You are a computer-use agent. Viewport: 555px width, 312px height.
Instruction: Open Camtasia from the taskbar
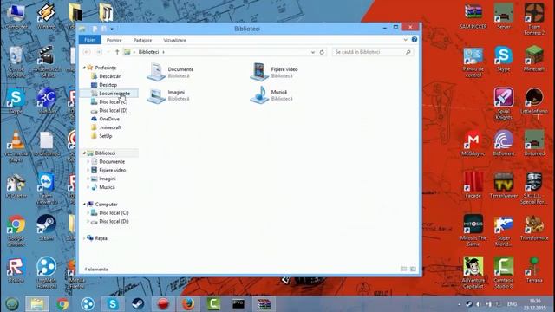[213, 304]
